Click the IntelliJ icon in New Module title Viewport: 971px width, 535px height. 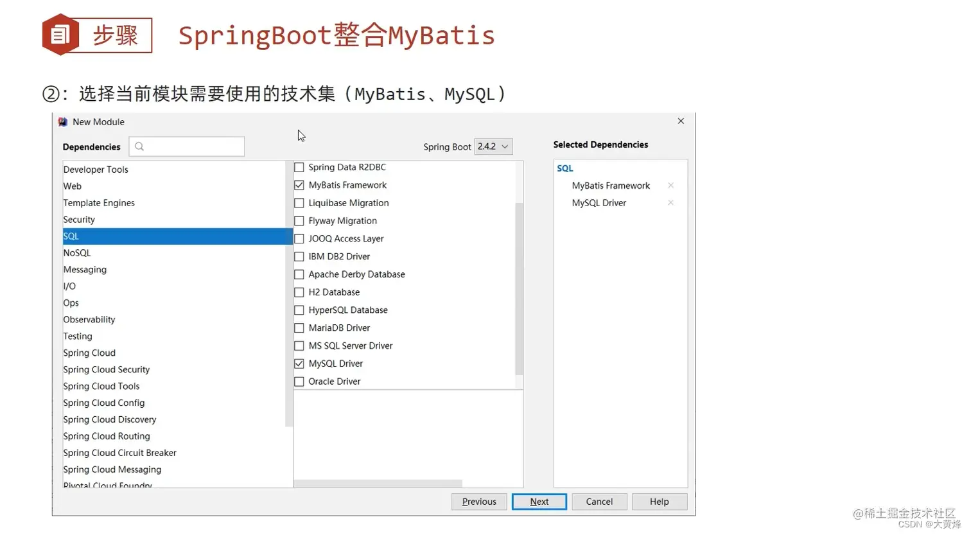[63, 121]
